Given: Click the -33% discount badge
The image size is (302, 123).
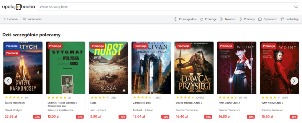Looking at the screenshot, I should (x=37, y=117).
